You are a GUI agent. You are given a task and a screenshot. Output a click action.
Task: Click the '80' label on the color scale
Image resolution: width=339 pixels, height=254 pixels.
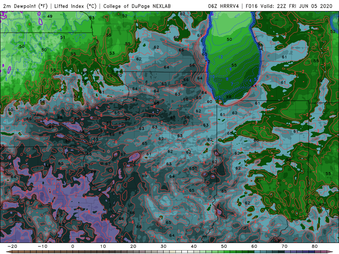315,246
